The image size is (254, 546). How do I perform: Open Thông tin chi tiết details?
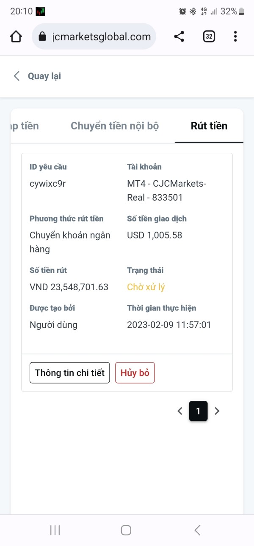tap(69, 373)
